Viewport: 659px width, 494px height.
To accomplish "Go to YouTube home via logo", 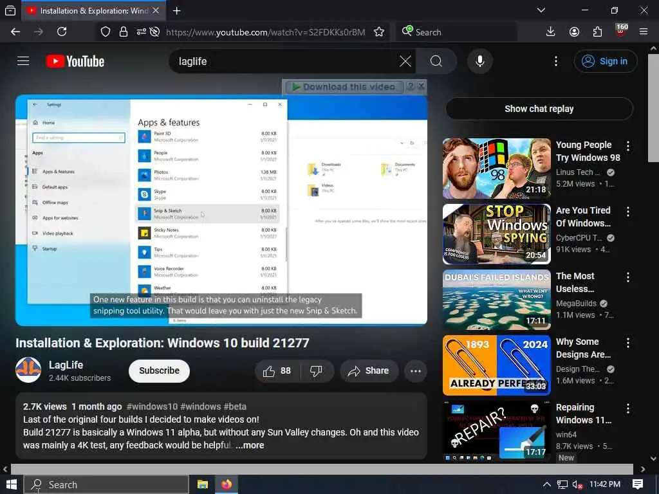I will [x=75, y=61].
